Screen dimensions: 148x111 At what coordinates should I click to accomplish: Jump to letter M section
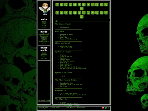(82, 8)
